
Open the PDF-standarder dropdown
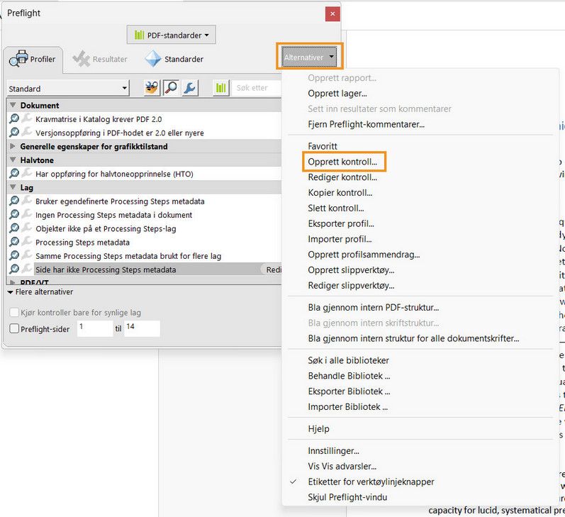point(171,35)
